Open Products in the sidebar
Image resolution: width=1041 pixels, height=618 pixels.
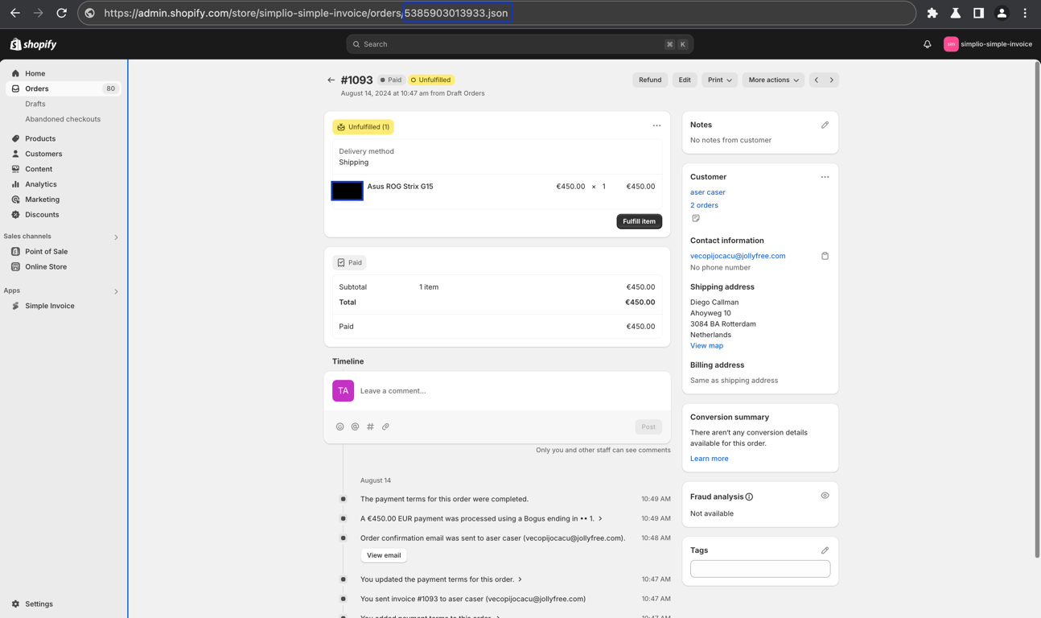40,138
